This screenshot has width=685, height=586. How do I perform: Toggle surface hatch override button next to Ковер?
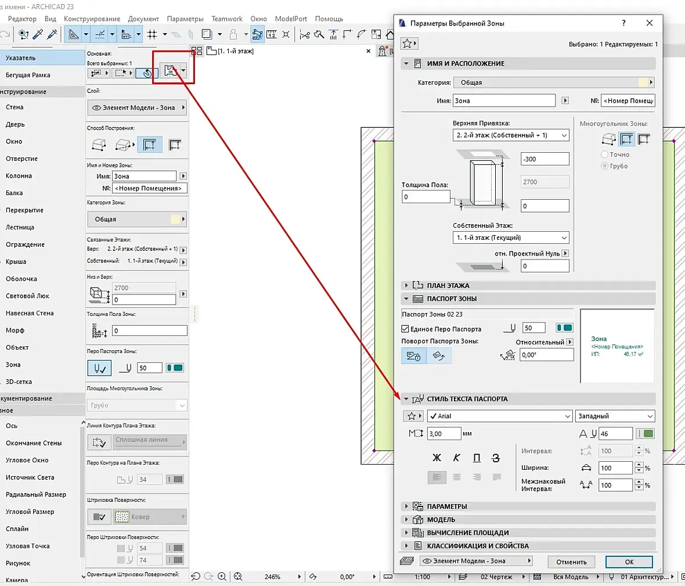pos(99,517)
